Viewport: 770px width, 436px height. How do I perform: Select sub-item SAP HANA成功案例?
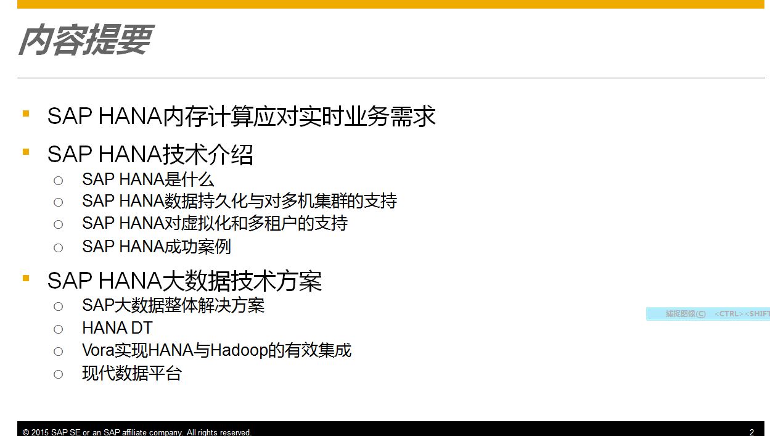point(157,247)
